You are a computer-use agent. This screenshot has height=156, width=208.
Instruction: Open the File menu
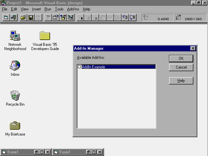coord(5,9)
